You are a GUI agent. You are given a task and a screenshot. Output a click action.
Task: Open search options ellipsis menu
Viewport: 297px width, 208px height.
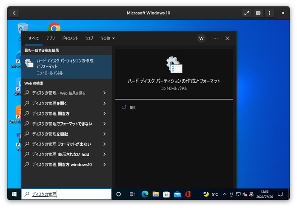tap(215, 38)
